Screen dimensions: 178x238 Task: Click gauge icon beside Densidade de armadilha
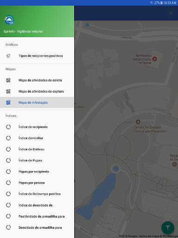[x=8, y=227]
